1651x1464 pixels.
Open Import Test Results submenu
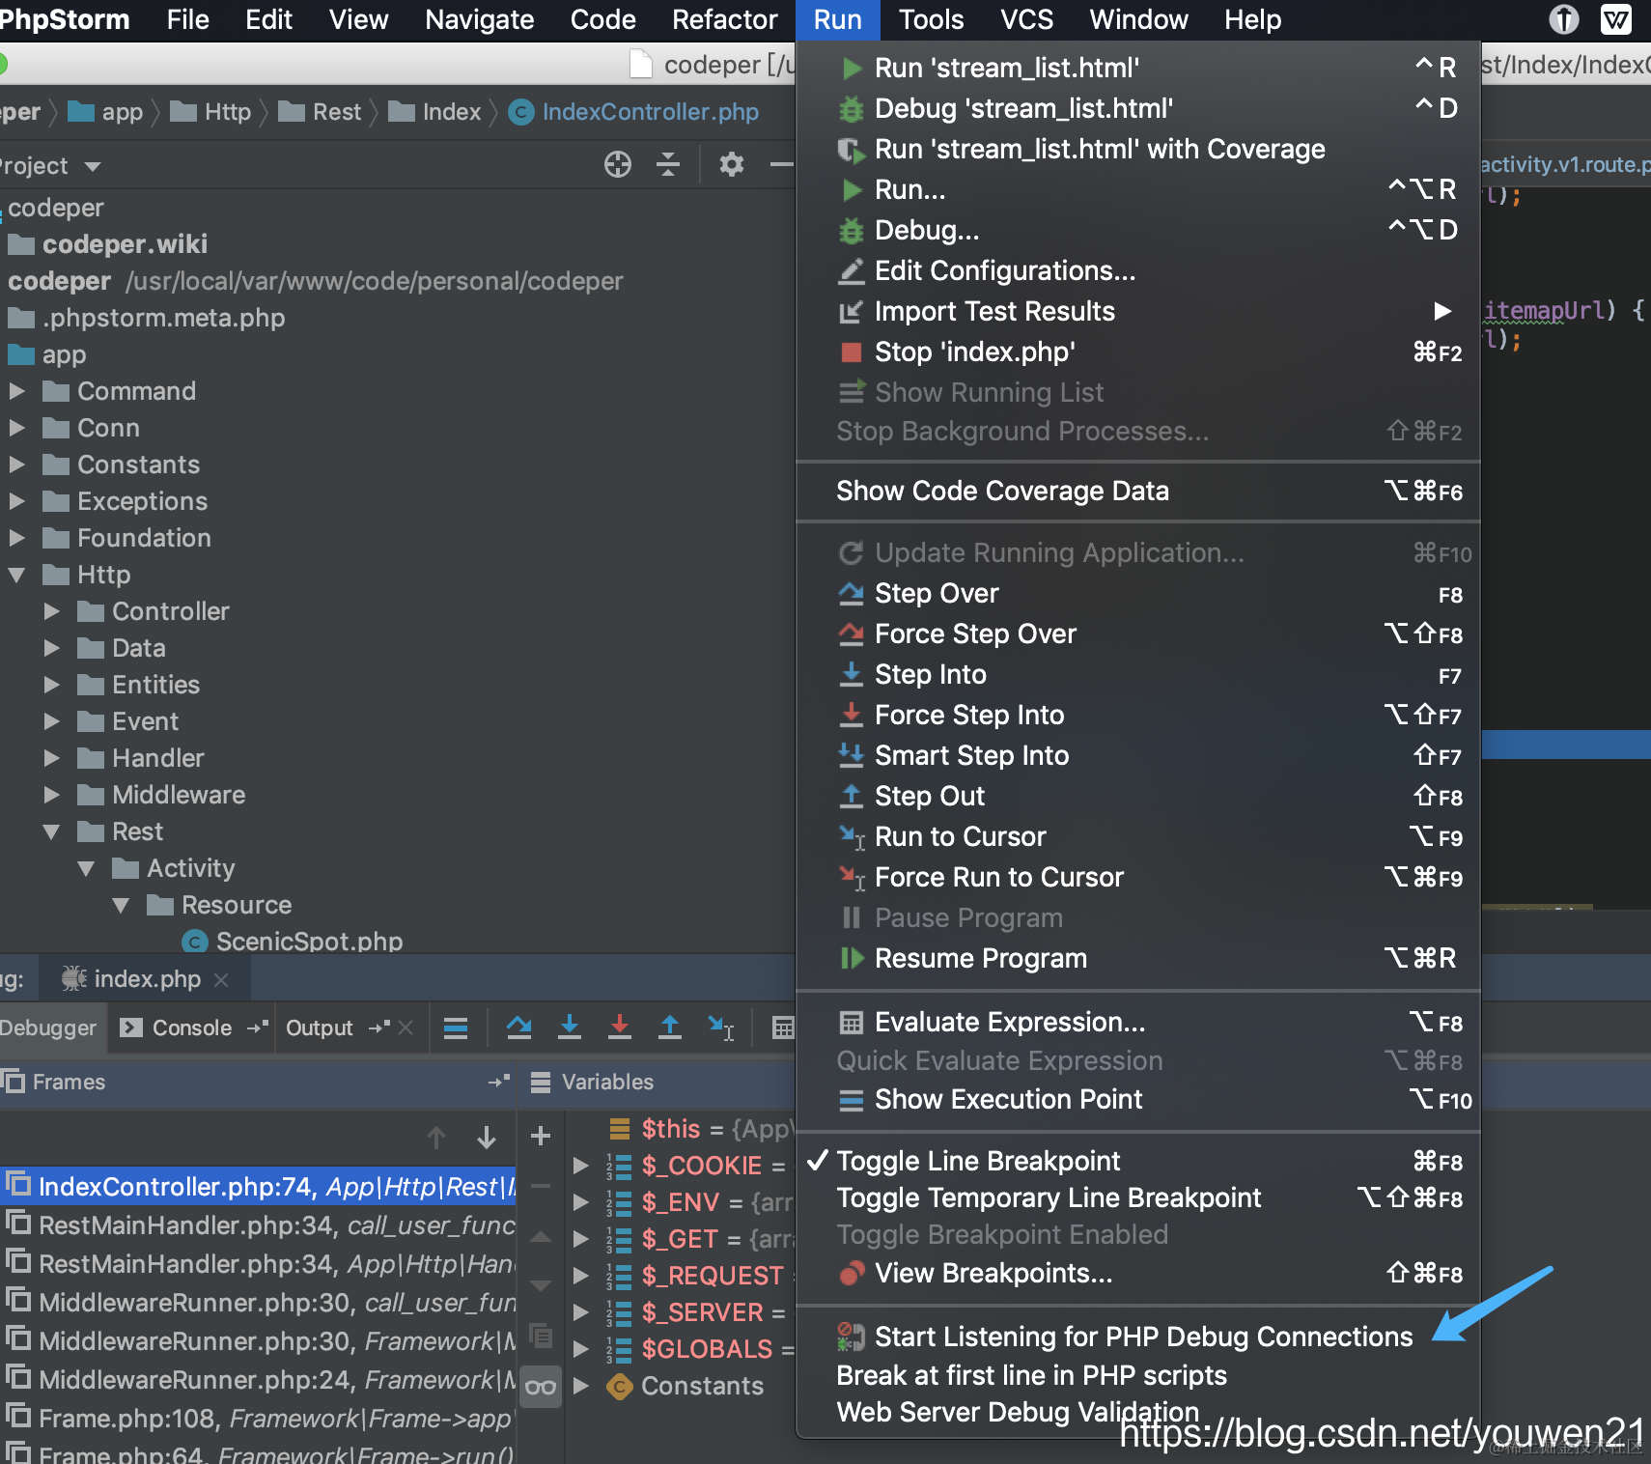tap(1137, 311)
